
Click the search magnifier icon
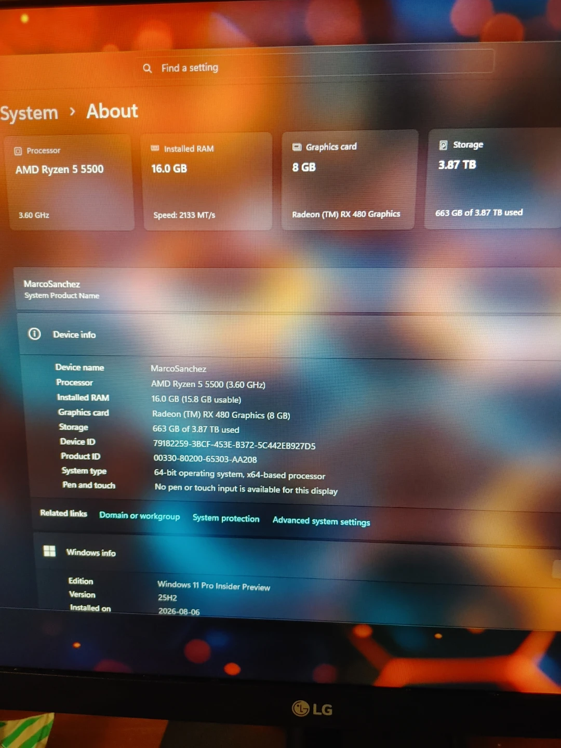click(x=148, y=68)
